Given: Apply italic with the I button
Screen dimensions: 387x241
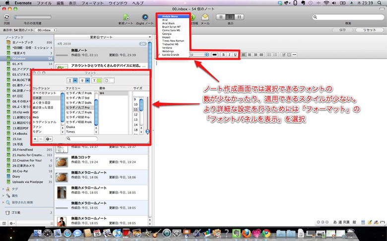Looking at the screenshot, I should 229,54.
